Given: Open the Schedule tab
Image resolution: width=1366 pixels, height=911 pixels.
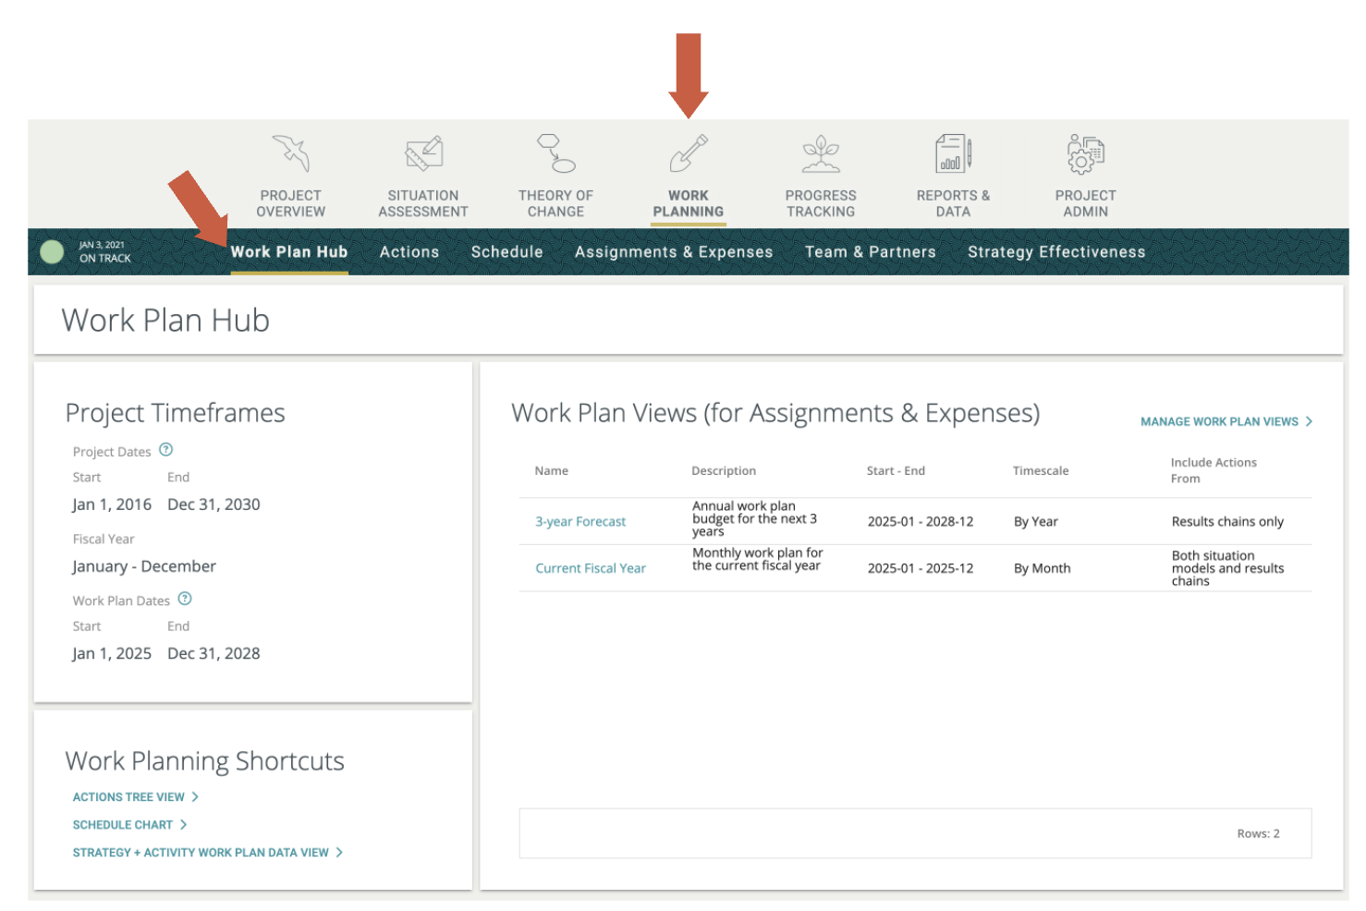Looking at the screenshot, I should pyautogui.click(x=506, y=252).
